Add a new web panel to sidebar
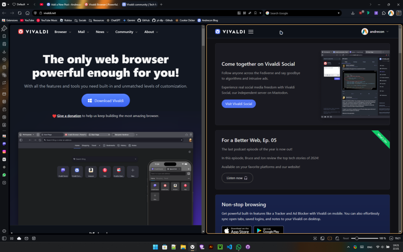The height and width of the screenshot is (252, 403). [4, 183]
